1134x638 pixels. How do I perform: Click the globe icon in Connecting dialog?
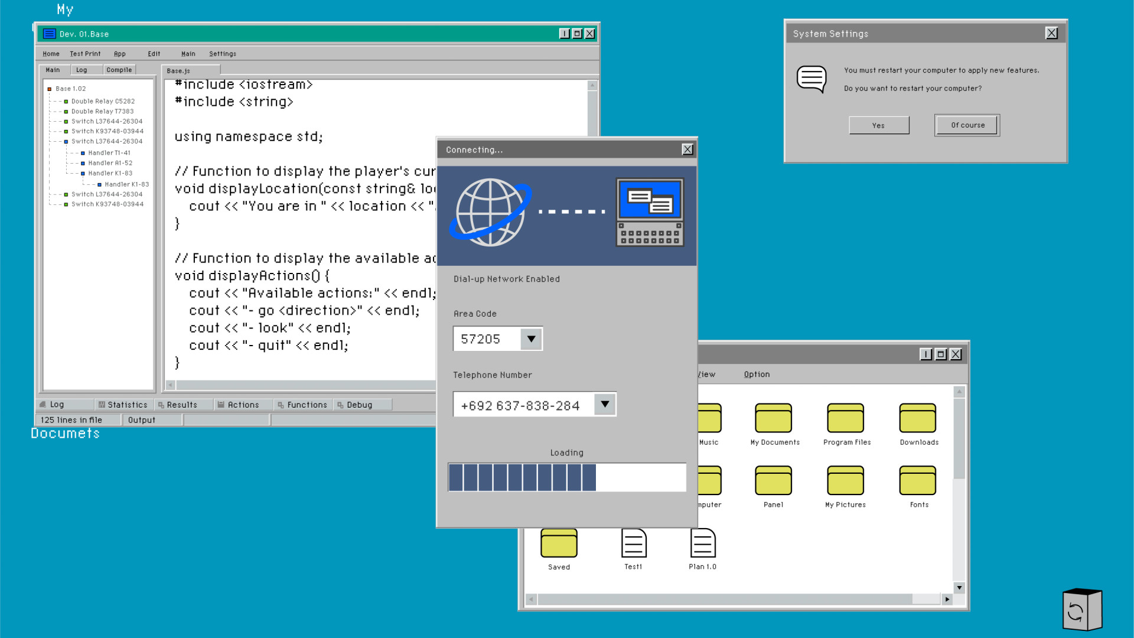point(490,213)
